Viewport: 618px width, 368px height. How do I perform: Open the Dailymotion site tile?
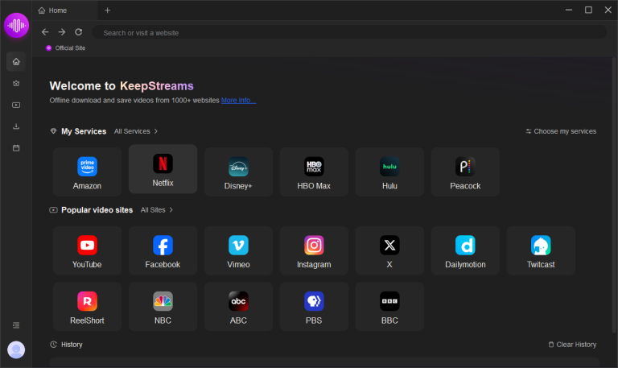click(x=465, y=250)
